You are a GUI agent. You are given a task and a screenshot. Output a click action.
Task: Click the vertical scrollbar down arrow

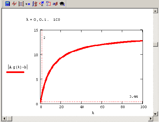(155, 114)
